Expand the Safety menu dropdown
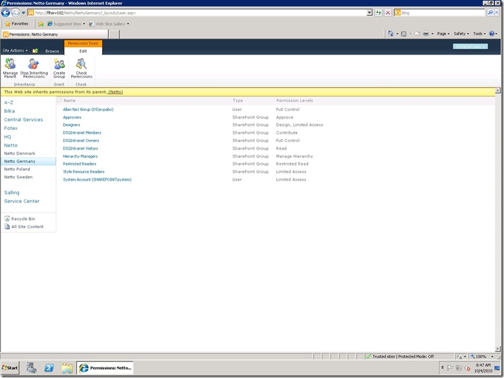 [x=461, y=34]
